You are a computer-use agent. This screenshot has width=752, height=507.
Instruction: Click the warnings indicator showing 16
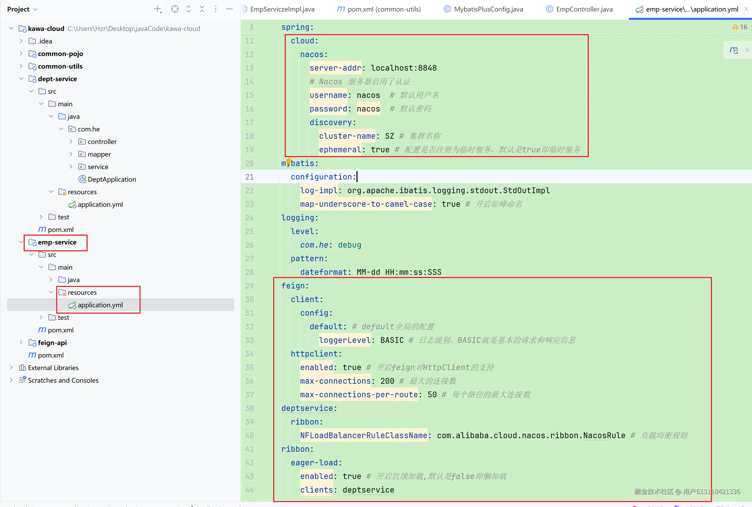pyautogui.click(x=740, y=27)
